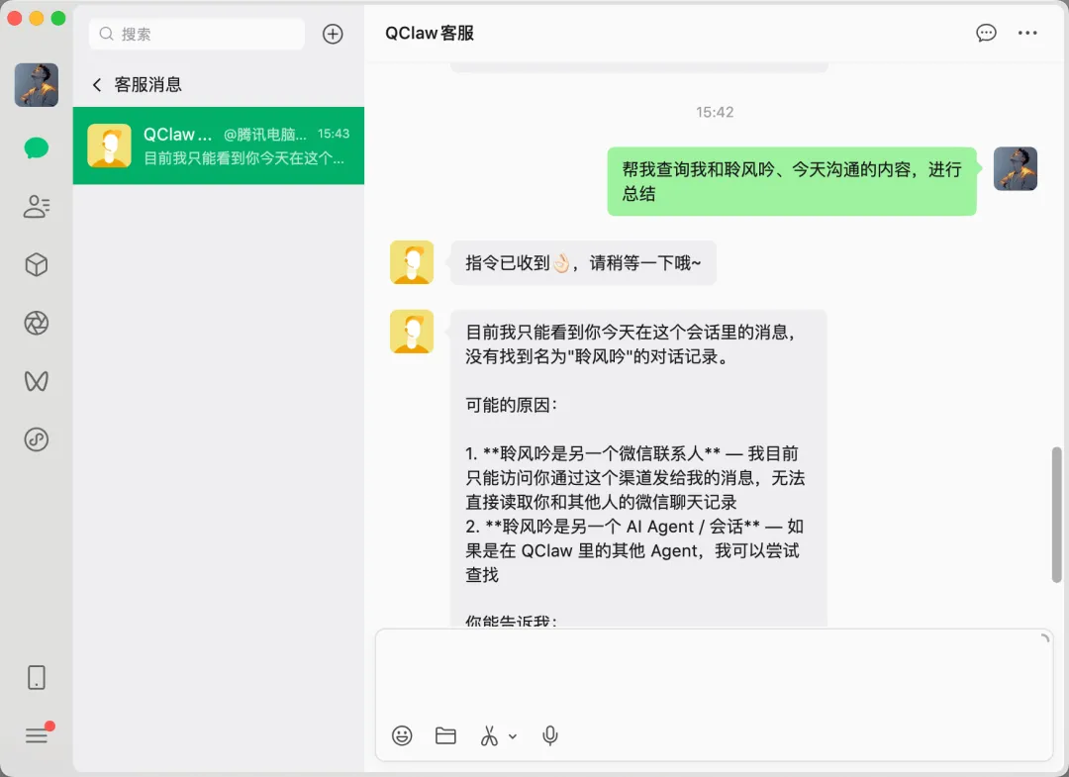Focus the 搜索 search field
The width and height of the screenshot is (1069, 777).
click(x=197, y=34)
